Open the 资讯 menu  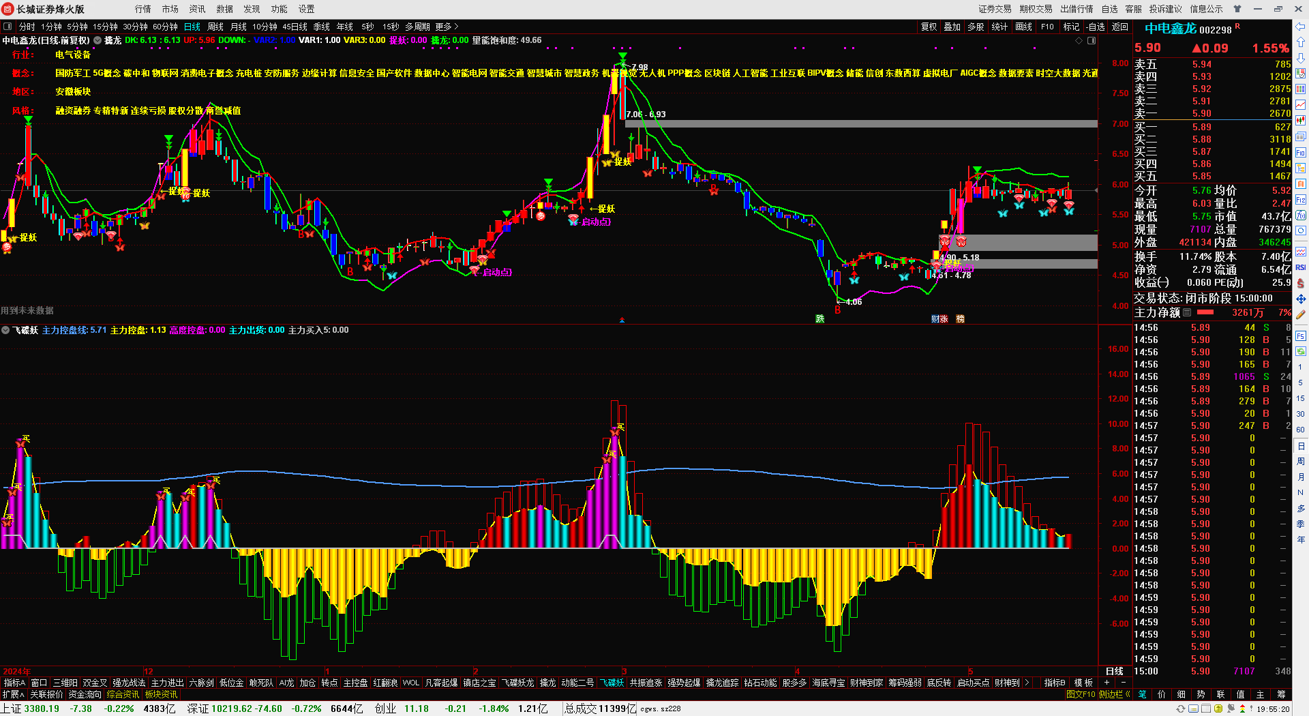198,9
